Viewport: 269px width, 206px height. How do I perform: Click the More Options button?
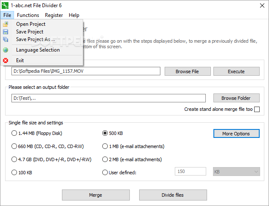[236, 133]
